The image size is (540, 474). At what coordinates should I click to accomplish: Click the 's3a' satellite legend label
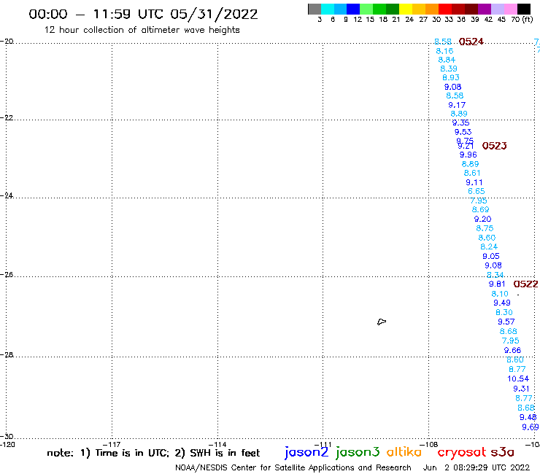coord(503,452)
